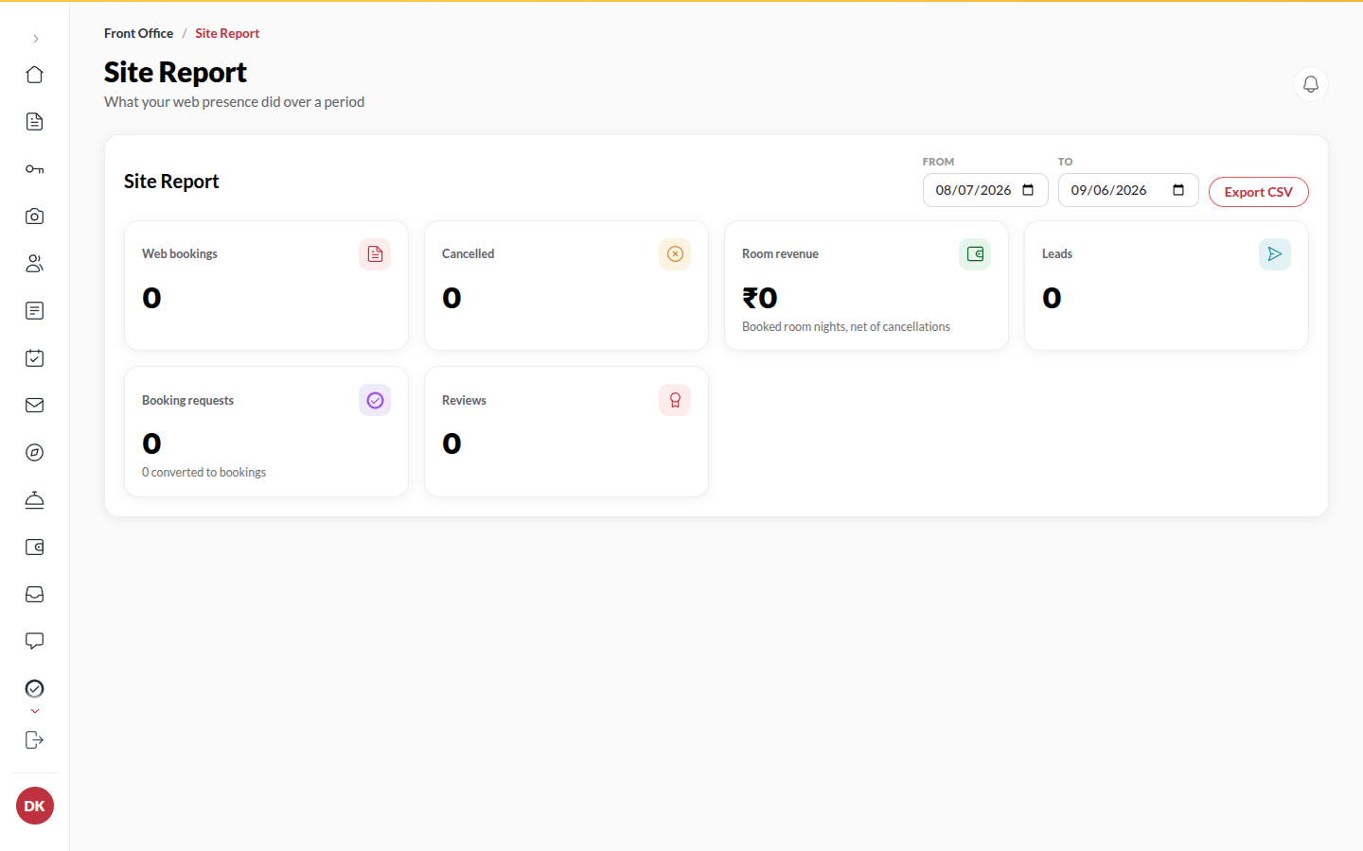Open the calendar check icon in sidebar
This screenshot has width=1363, height=851.
(35, 358)
